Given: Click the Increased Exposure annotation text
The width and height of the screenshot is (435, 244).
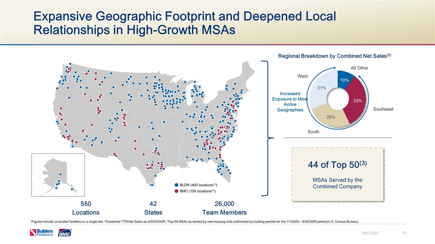Looking at the screenshot, I should [x=290, y=102].
